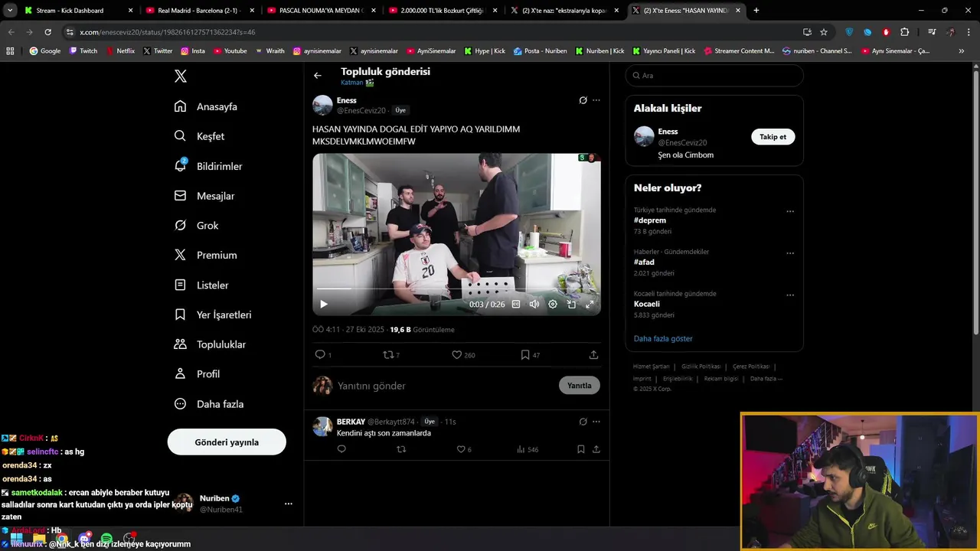980x551 pixels.
Task: Bookmark Eness post with 47 bookmarks
Action: click(530, 354)
